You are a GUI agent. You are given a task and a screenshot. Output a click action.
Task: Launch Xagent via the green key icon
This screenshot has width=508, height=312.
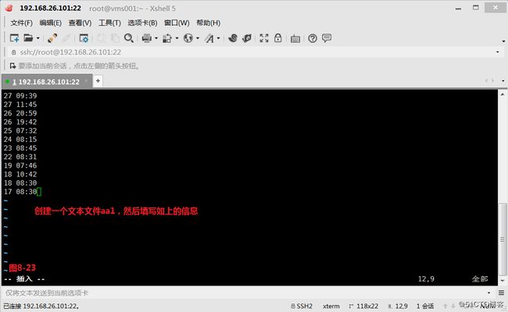[247, 38]
